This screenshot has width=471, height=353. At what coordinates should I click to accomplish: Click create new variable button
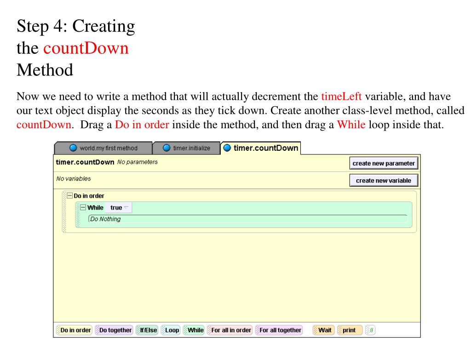[384, 181]
